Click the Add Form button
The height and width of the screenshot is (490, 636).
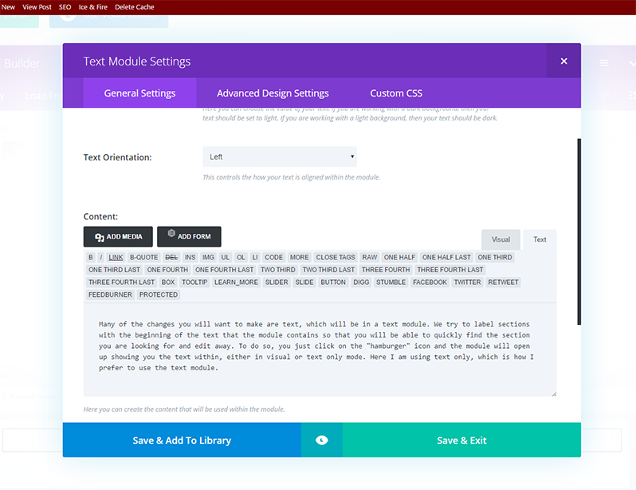[189, 236]
